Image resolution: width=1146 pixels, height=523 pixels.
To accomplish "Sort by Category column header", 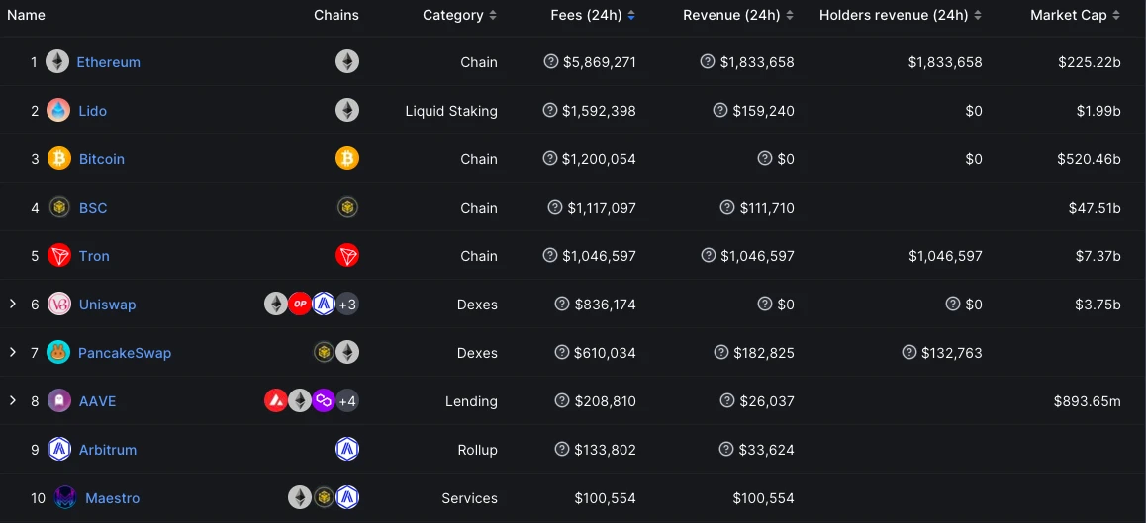I will tap(460, 16).
